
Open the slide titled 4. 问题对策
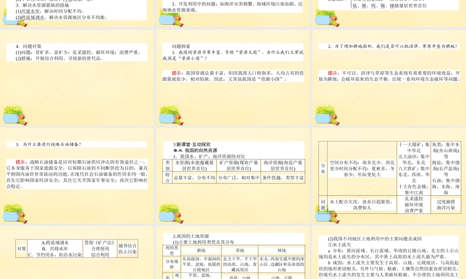point(77,77)
